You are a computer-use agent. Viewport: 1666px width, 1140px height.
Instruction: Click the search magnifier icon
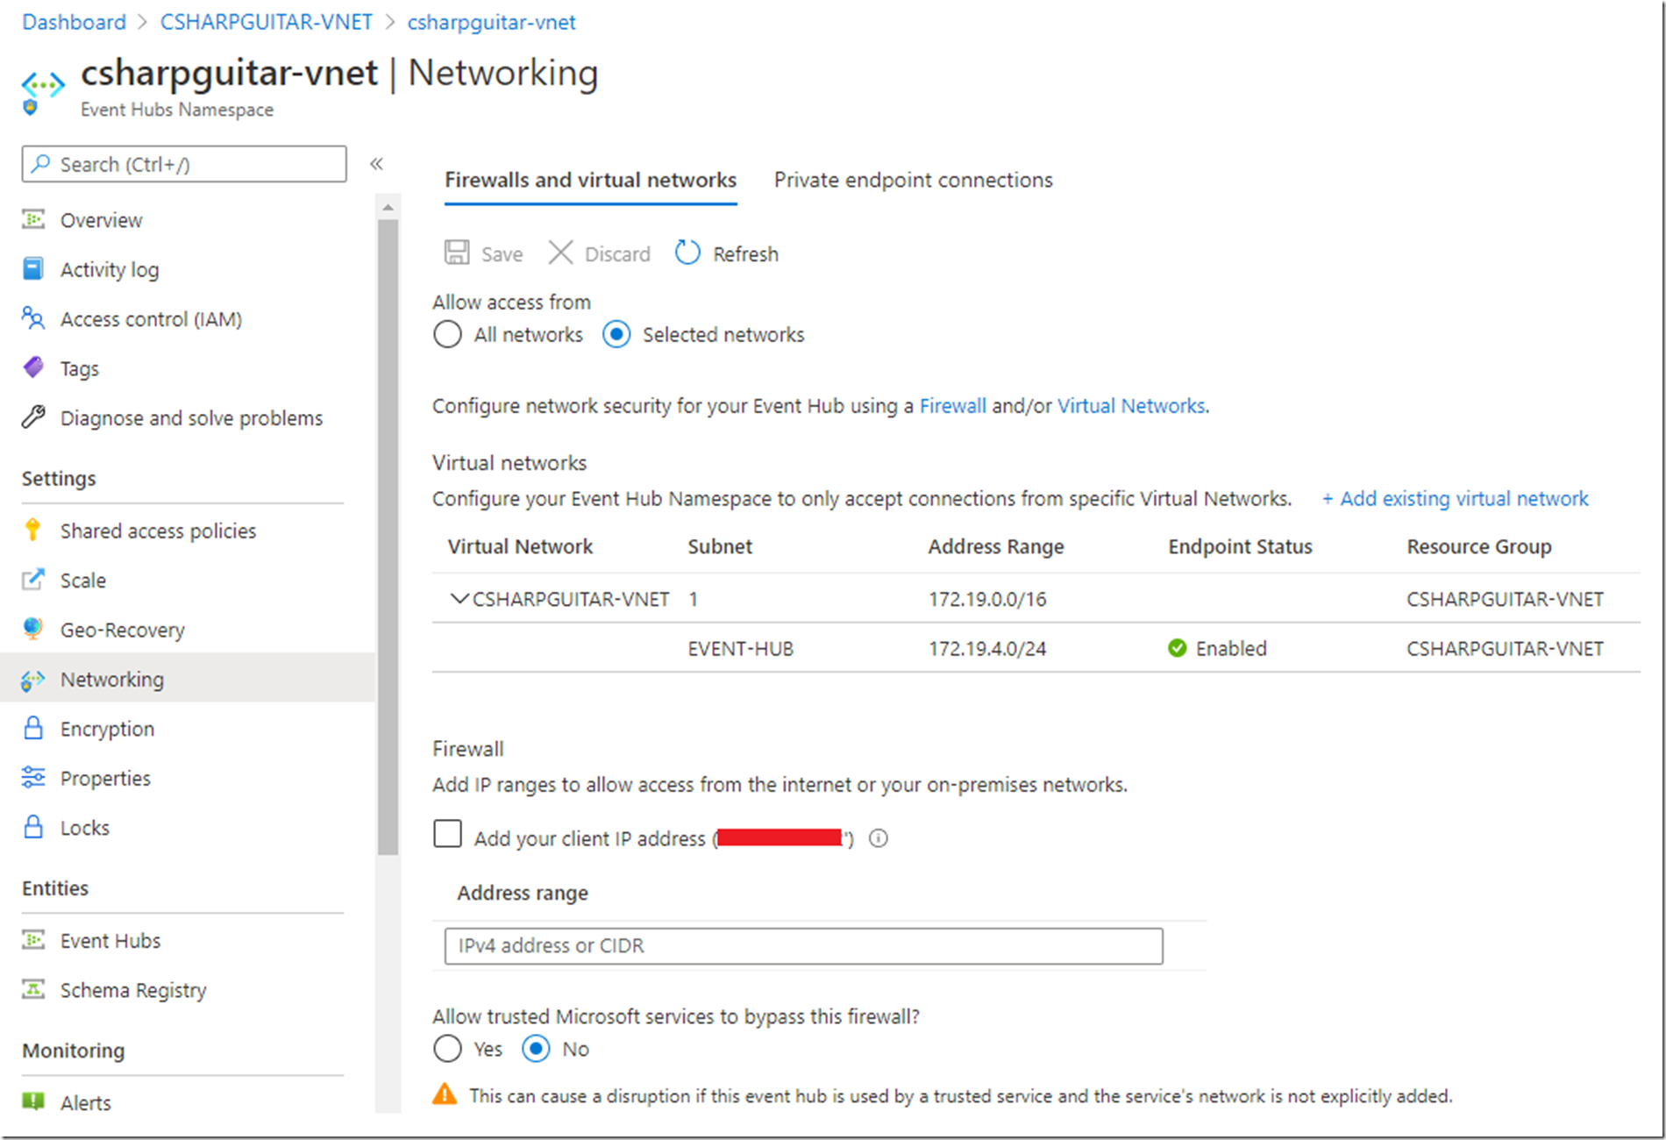pos(40,164)
